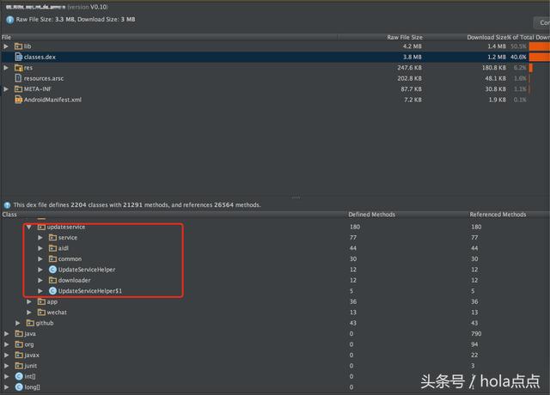Click the Defined Methods column header
Screen dimensions: 550x395
click(x=372, y=215)
